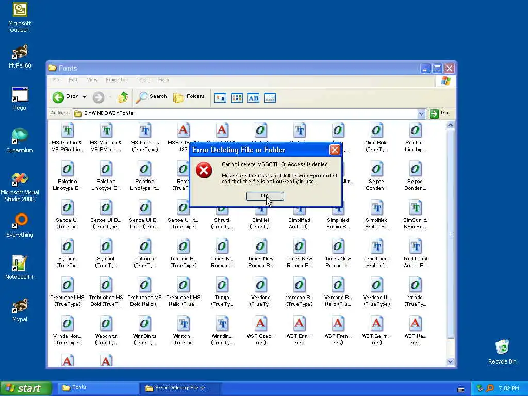
Task: Click the Go button
Action: 439,113
